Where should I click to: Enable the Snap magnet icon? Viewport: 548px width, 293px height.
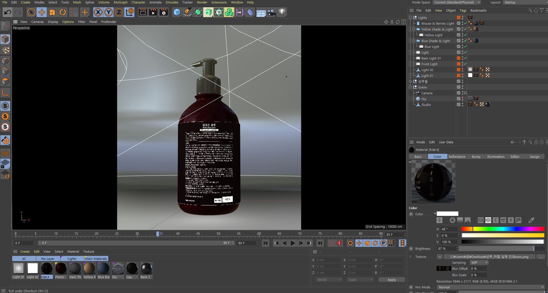[5, 140]
